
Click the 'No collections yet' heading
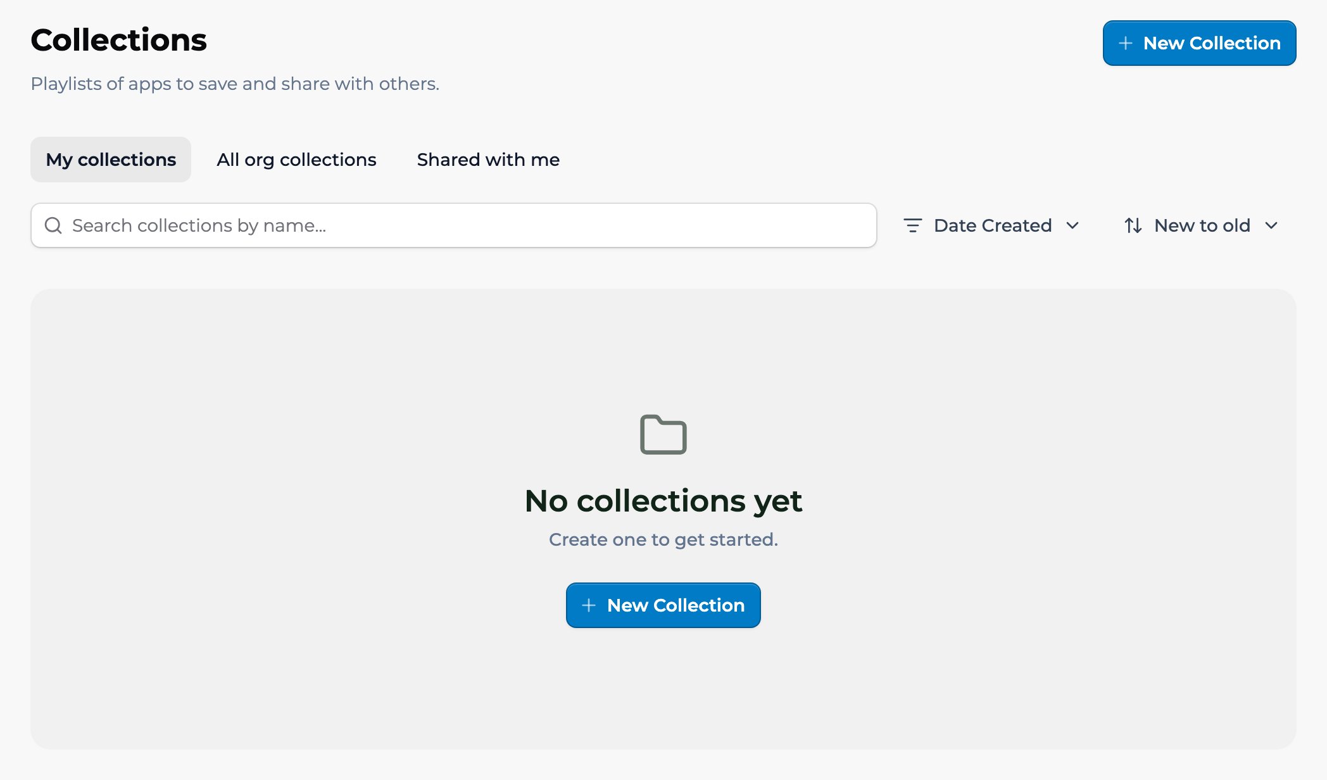663,501
